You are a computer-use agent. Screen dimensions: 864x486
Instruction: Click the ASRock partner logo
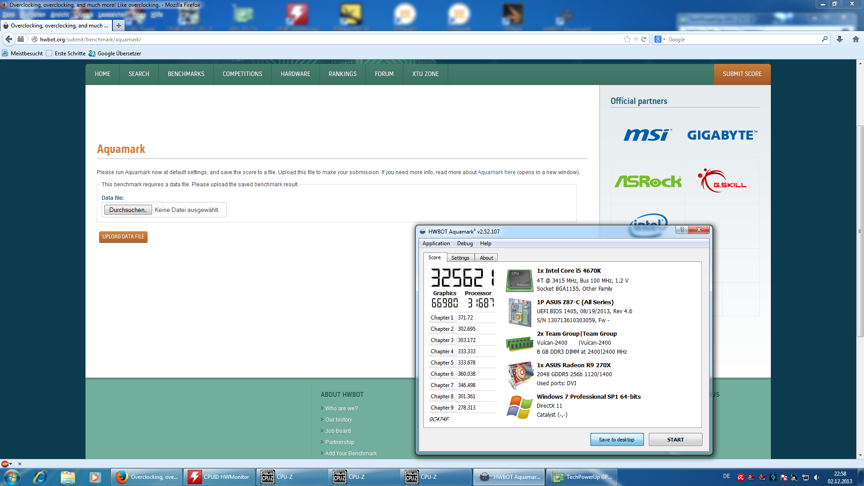click(648, 181)
